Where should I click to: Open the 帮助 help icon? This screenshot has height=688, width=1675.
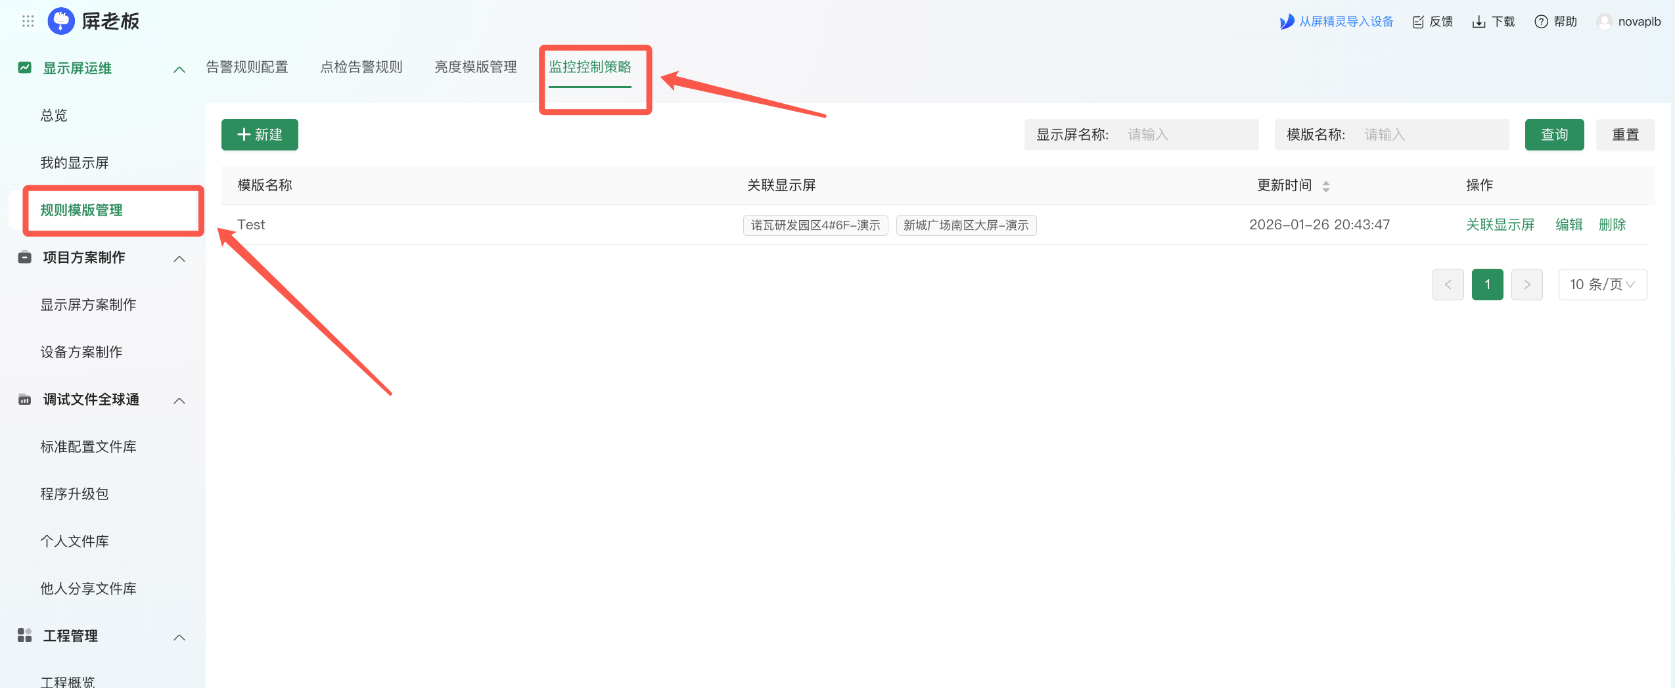[x=1541, y=22]
